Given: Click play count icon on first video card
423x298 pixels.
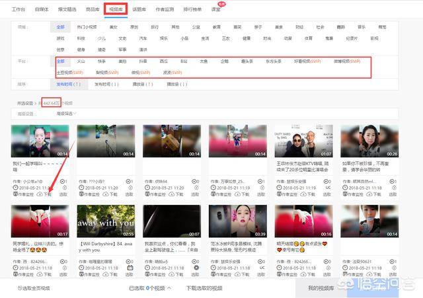Looking at the screenshot, I should click(x=62, y=181).
